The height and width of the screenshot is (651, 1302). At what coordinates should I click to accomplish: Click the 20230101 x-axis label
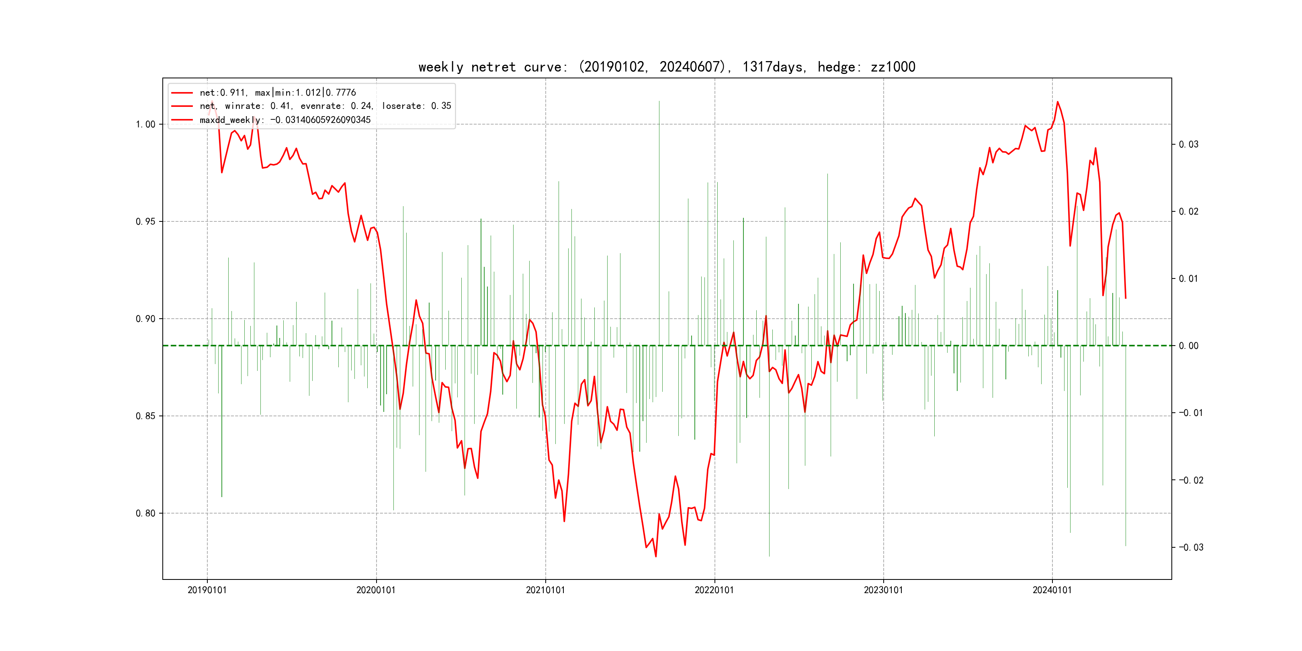(883, 590)
